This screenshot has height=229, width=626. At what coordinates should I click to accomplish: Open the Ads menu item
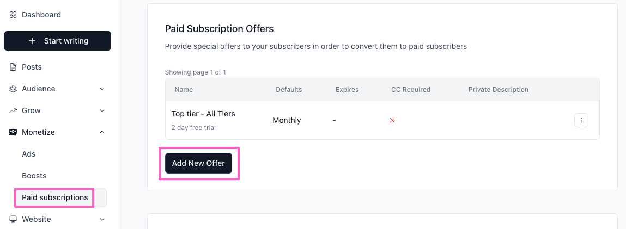pos(29,154)
